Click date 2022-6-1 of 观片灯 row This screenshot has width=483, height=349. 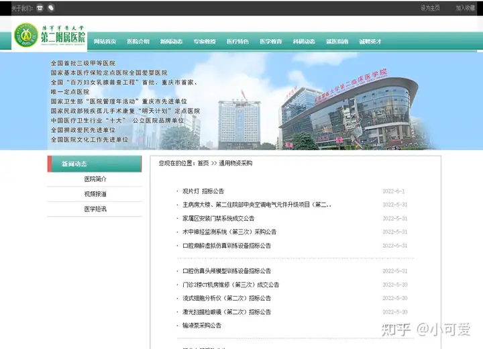[x=393, y=191]
